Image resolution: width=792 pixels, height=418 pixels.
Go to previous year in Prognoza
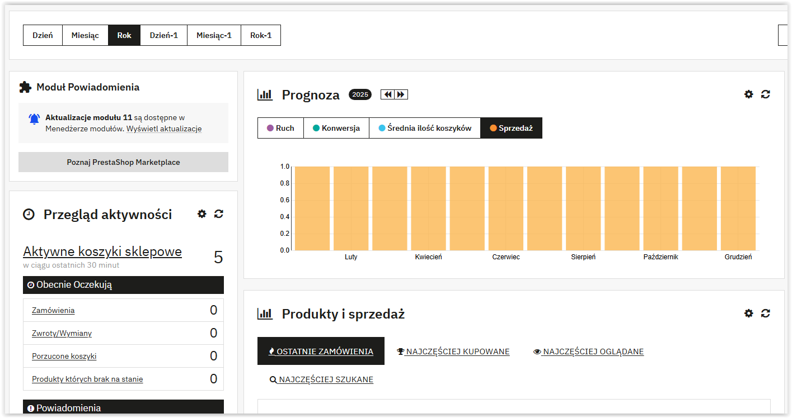(388, 94)
